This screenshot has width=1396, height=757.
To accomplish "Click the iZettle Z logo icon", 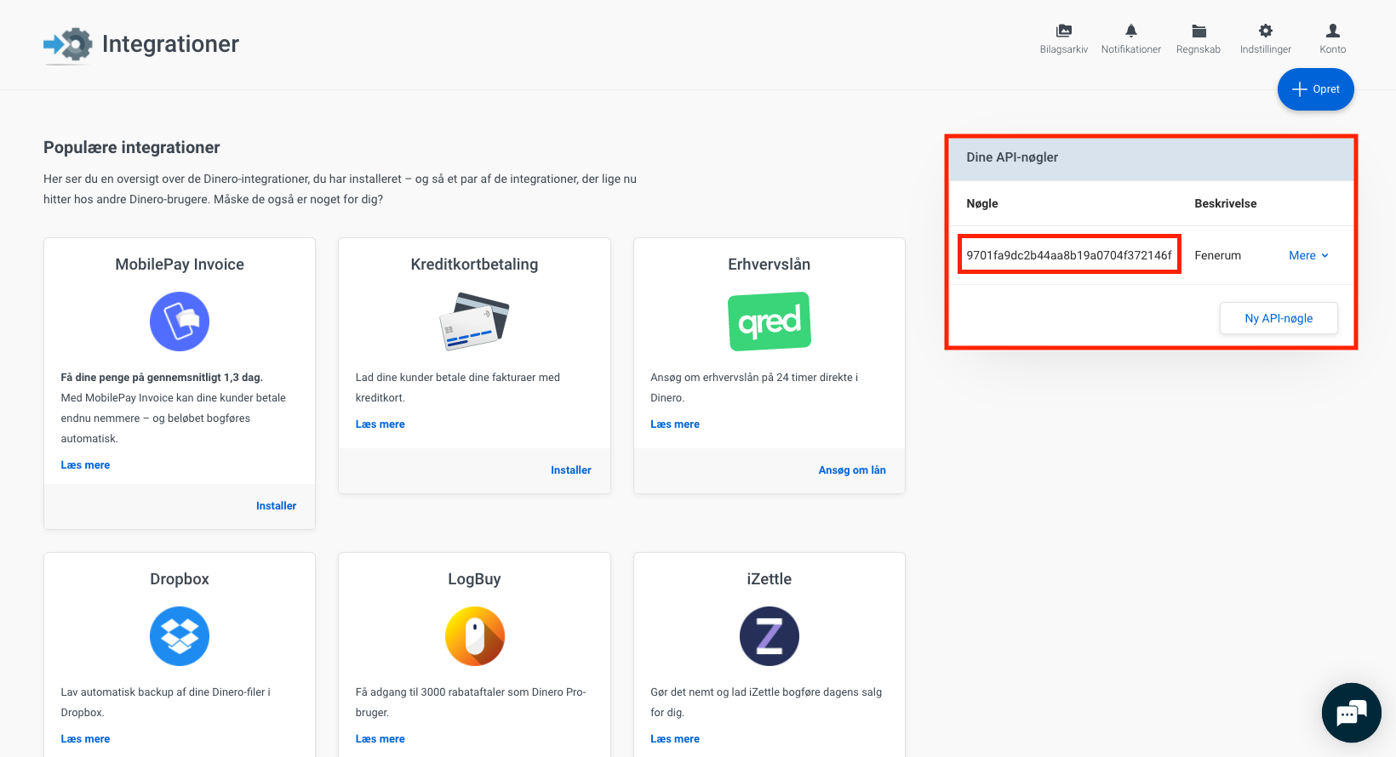I will pyautogui.click(x=770, y=636).
